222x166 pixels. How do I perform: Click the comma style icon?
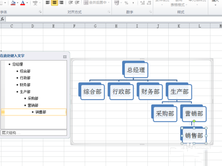133,3
